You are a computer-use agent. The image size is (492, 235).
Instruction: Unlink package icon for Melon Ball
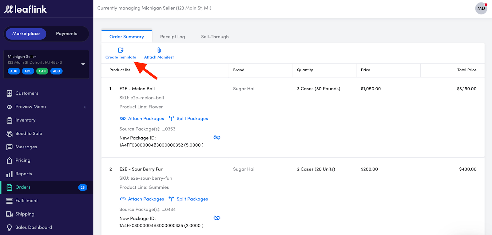pyautogui.click(x=217, y=137)
